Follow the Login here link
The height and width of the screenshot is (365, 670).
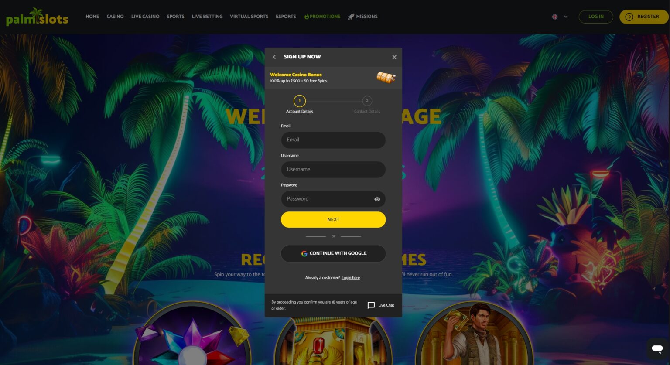point(351,278)
